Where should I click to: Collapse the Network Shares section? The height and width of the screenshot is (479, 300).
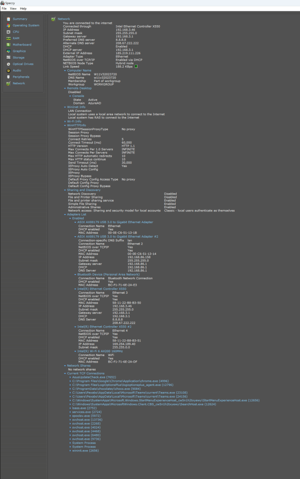(65, 366)
